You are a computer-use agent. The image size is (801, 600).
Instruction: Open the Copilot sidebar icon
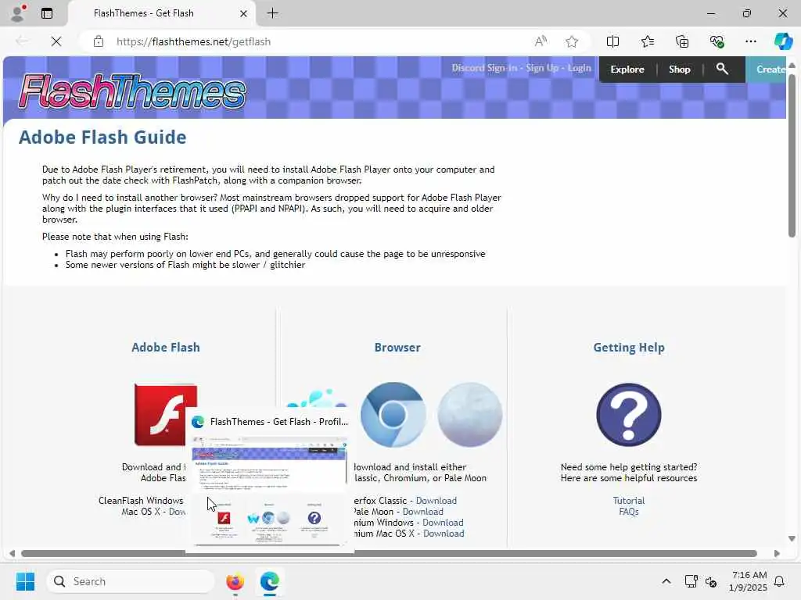pos(783,41)
